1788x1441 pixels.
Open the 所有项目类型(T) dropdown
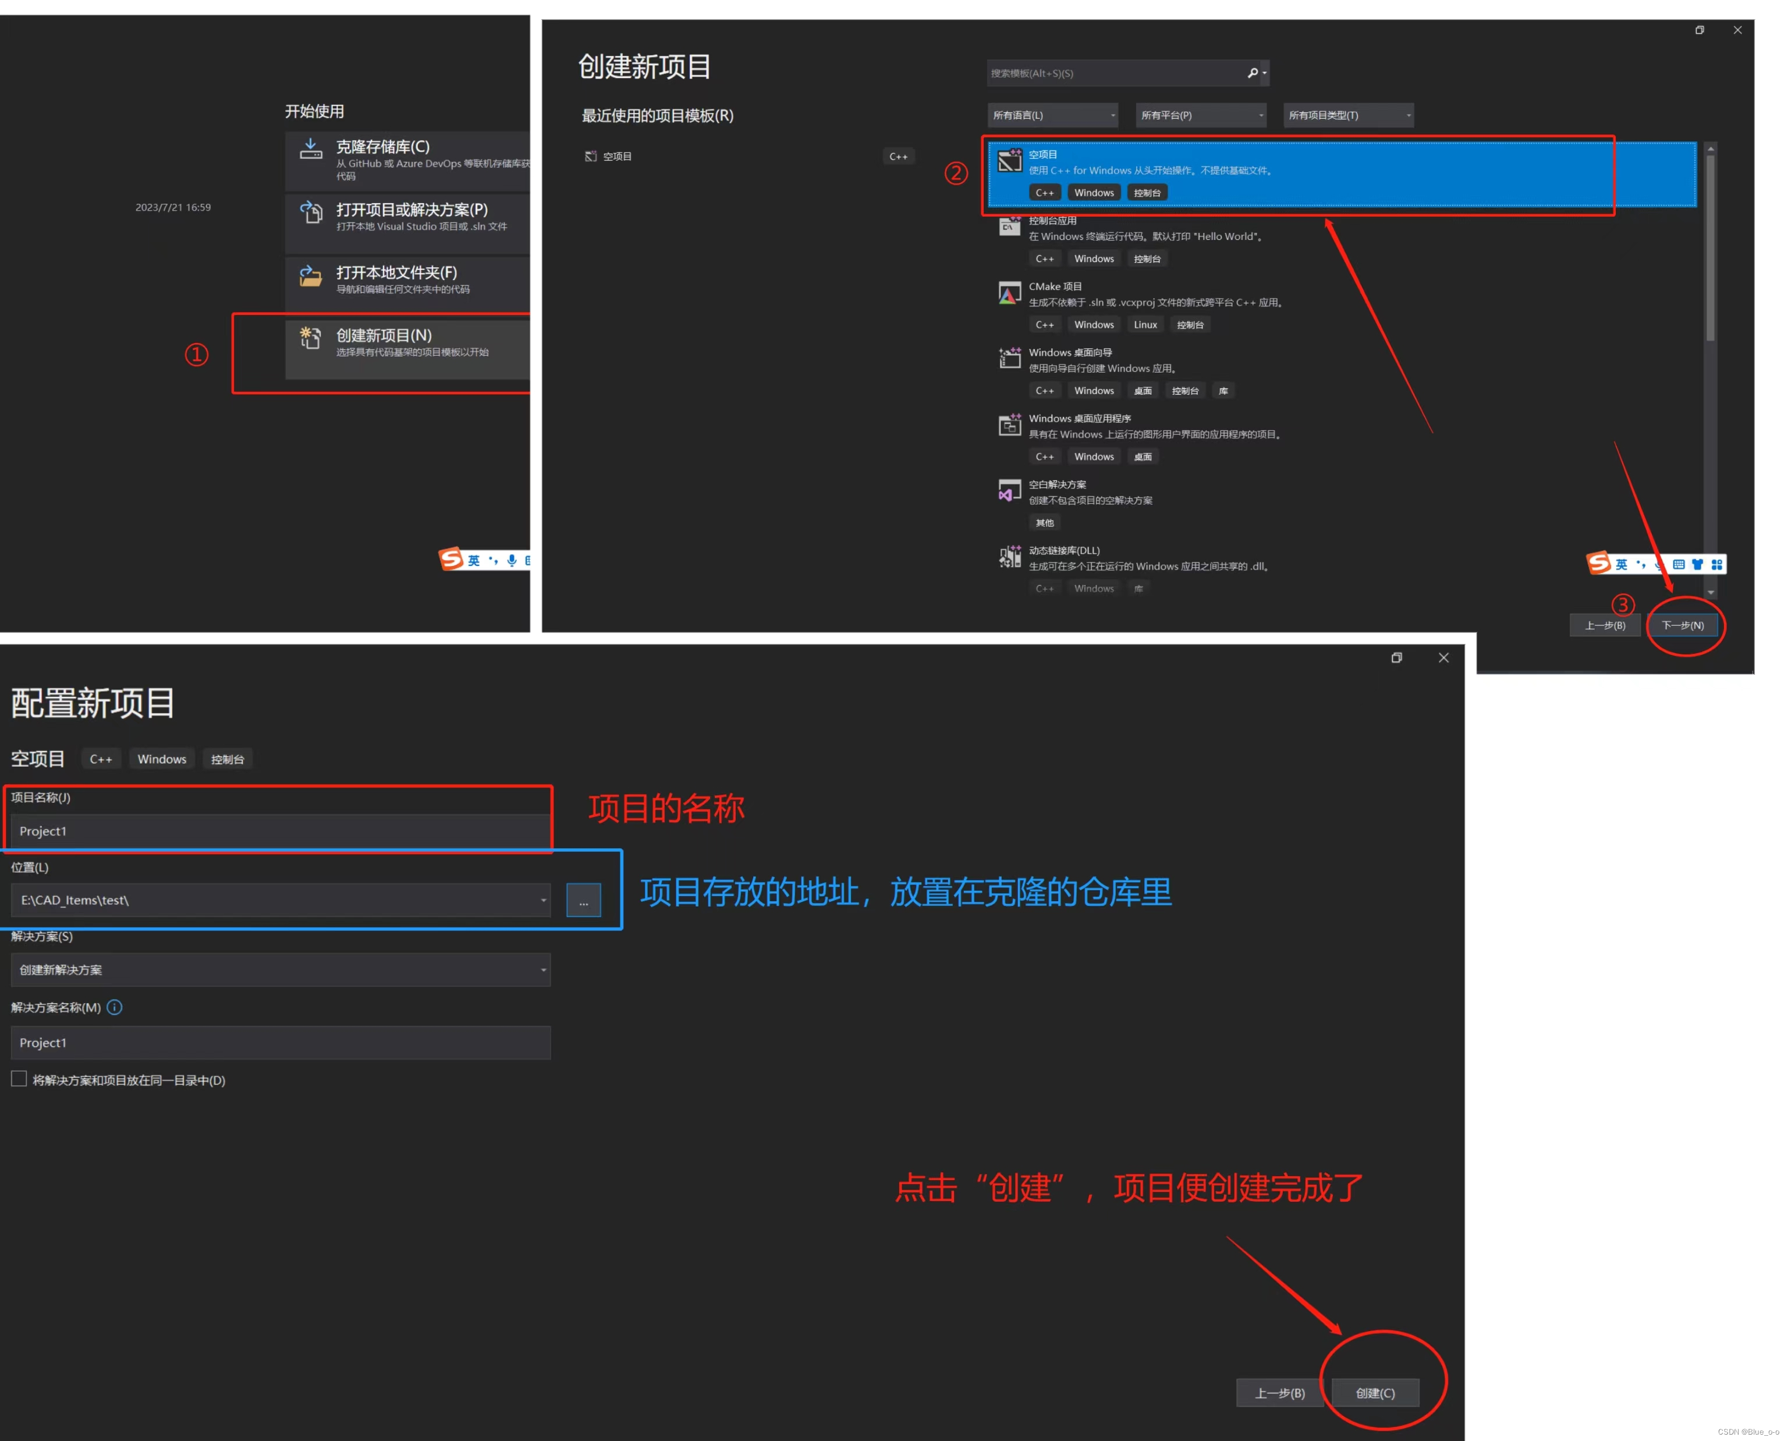pyautogui.click(x=1347, y=115)
